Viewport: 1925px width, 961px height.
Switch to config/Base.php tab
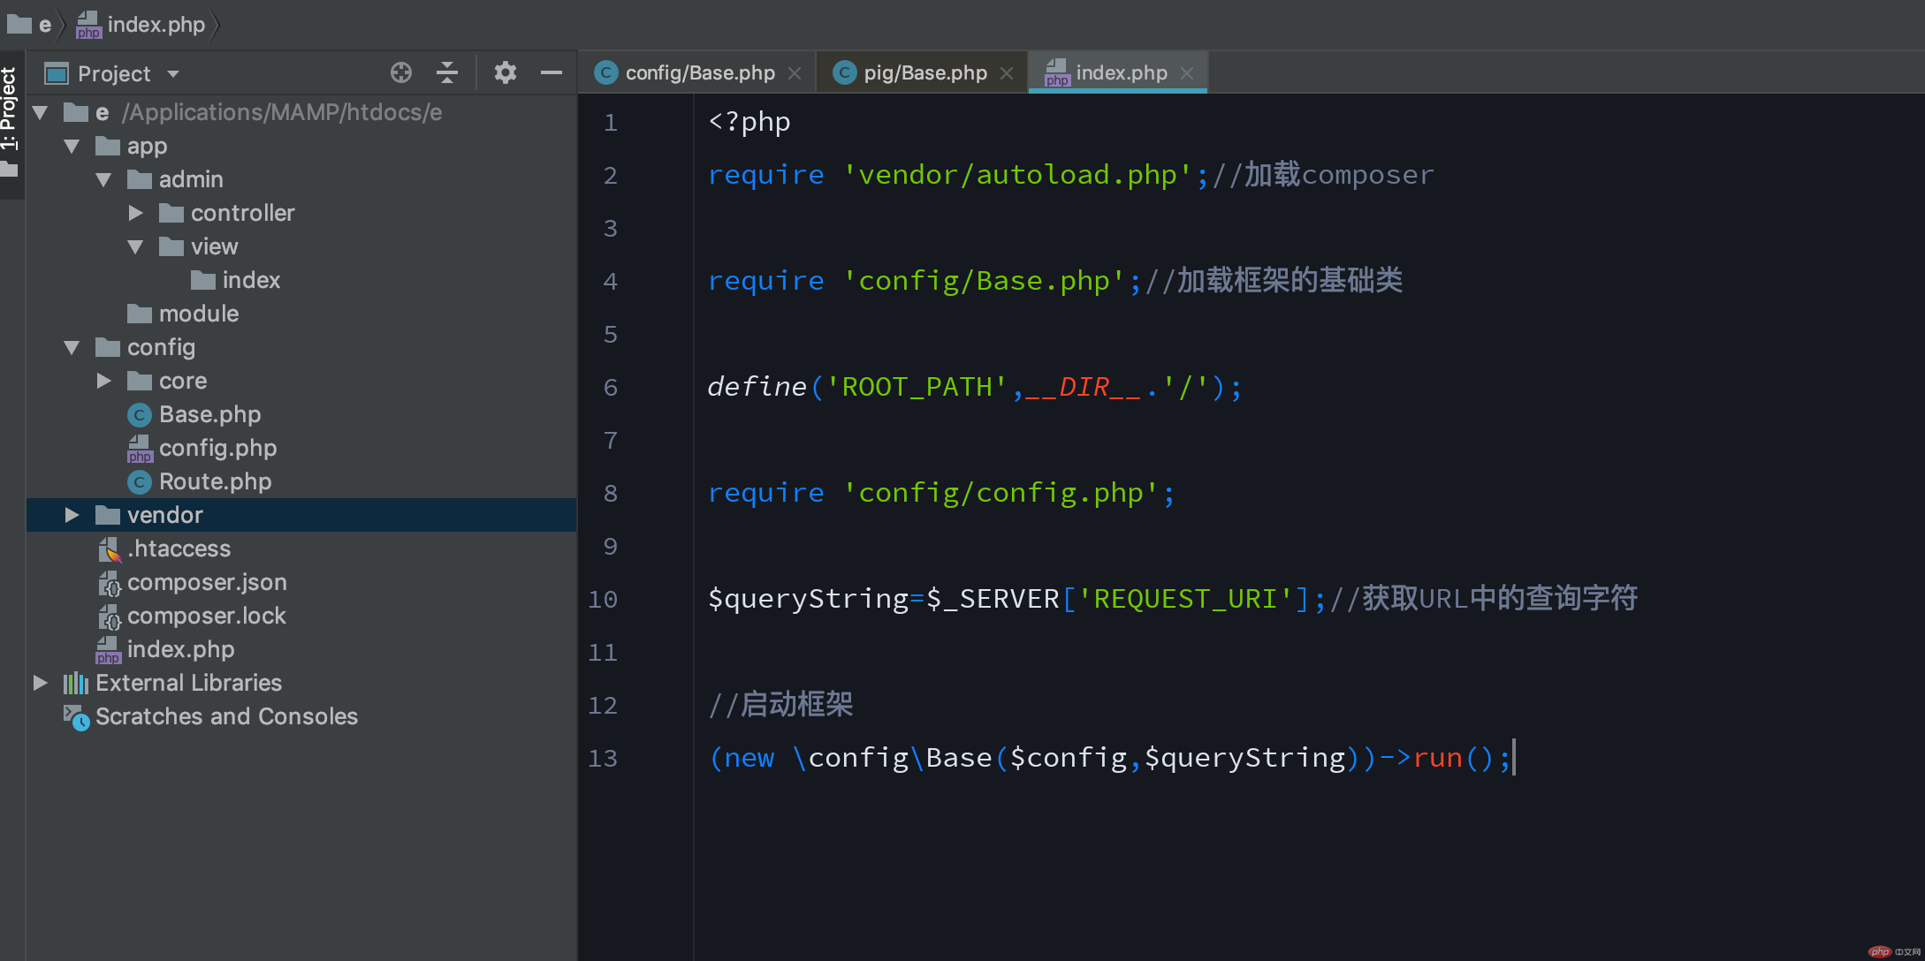coord(699,72)
